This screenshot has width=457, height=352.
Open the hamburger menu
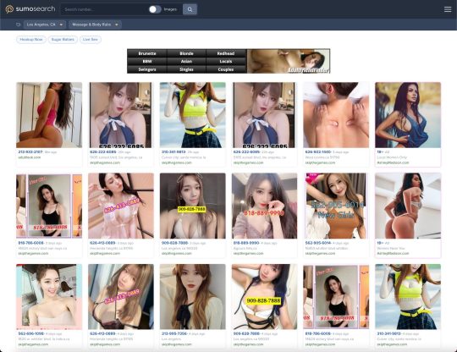click(448, 9)
